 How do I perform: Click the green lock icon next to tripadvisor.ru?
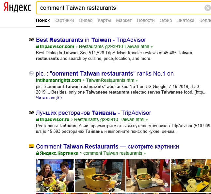click(38, 119)
